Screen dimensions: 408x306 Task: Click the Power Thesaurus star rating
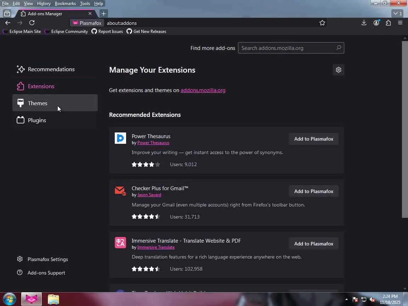[x=146, y=164]
